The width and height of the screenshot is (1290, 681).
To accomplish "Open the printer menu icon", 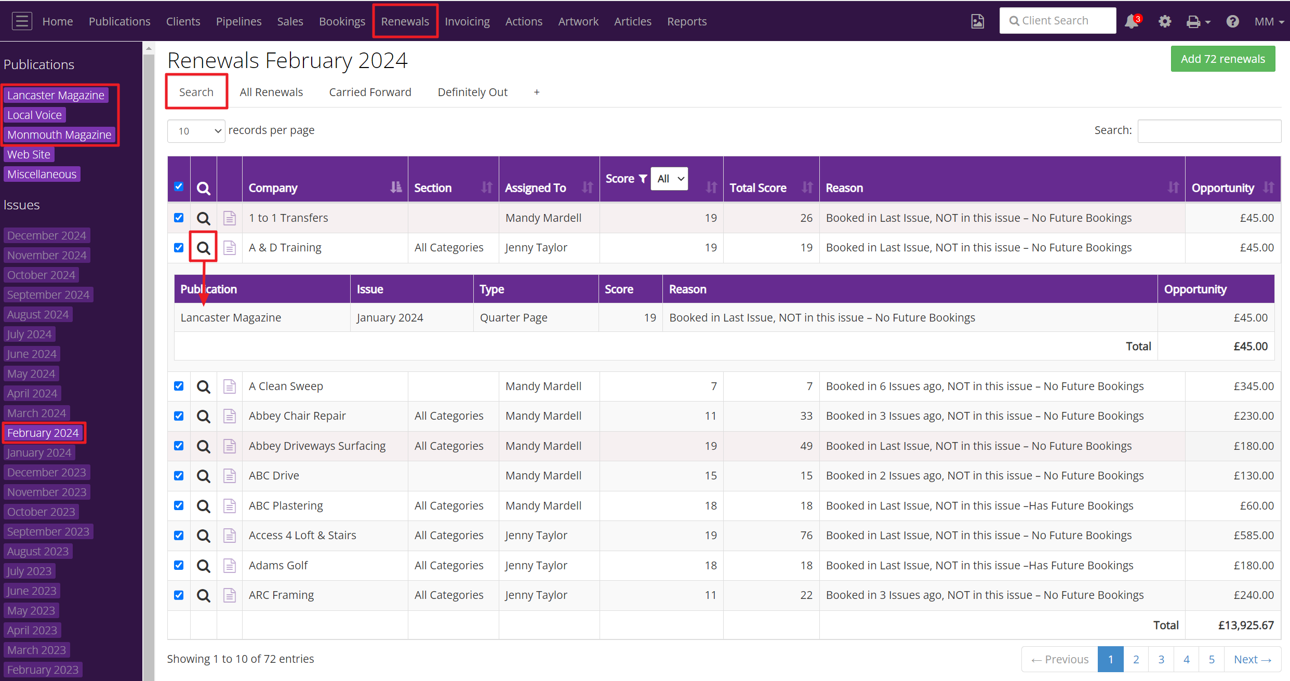I will (1198, 21).
